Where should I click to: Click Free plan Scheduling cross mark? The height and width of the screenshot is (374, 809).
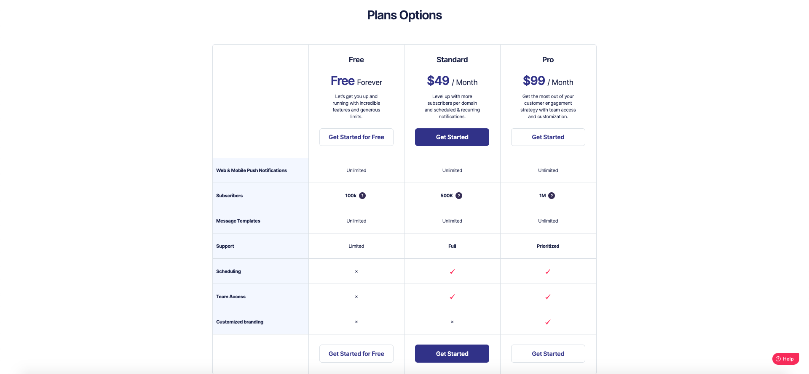pyautogui.click(x=356, y=271)
